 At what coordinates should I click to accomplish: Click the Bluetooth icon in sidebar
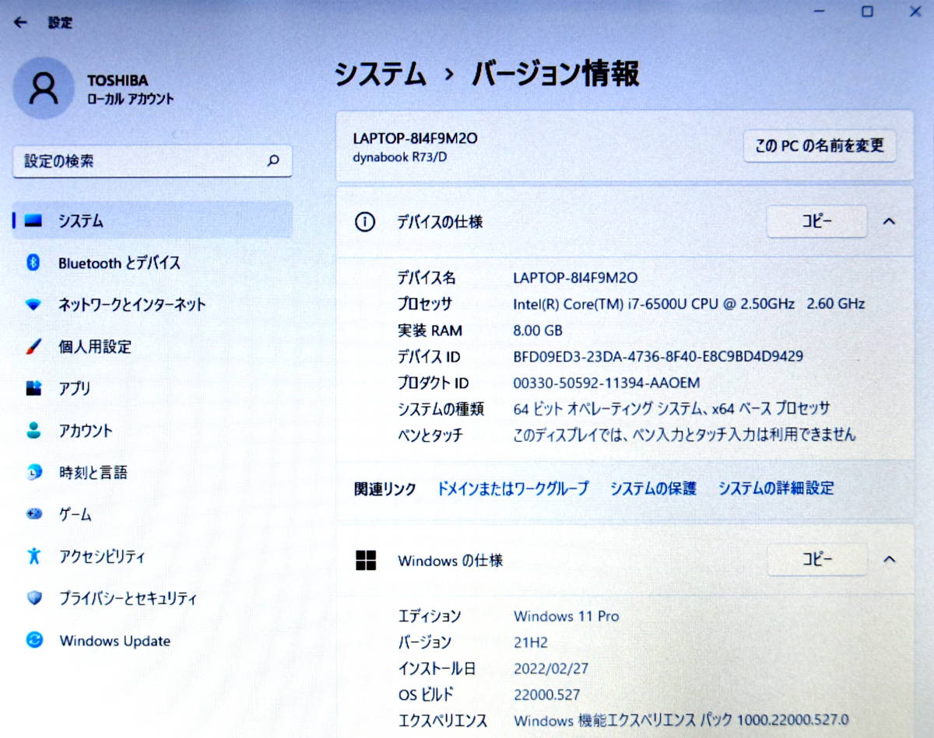tap(33, 263)
